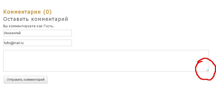Viewport: 216px width, 97px height.
Task: Click the textarea resize grip icon
Action: point(207,70)
